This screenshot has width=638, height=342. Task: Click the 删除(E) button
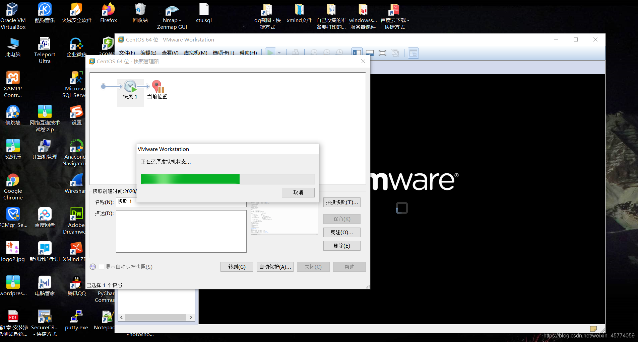pos(342,246)
